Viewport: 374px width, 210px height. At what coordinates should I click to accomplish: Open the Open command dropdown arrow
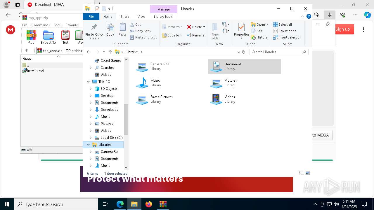coord(267,24)
